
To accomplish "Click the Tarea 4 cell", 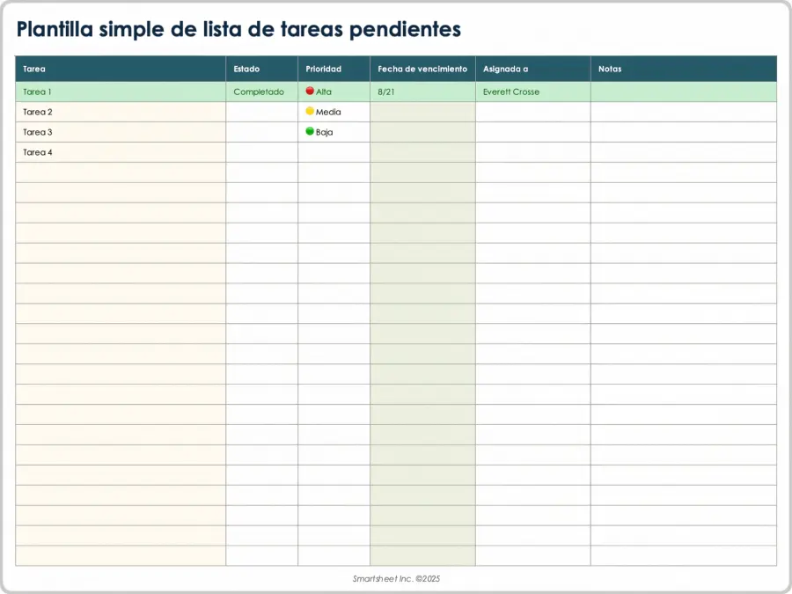I will coord(121,152).
